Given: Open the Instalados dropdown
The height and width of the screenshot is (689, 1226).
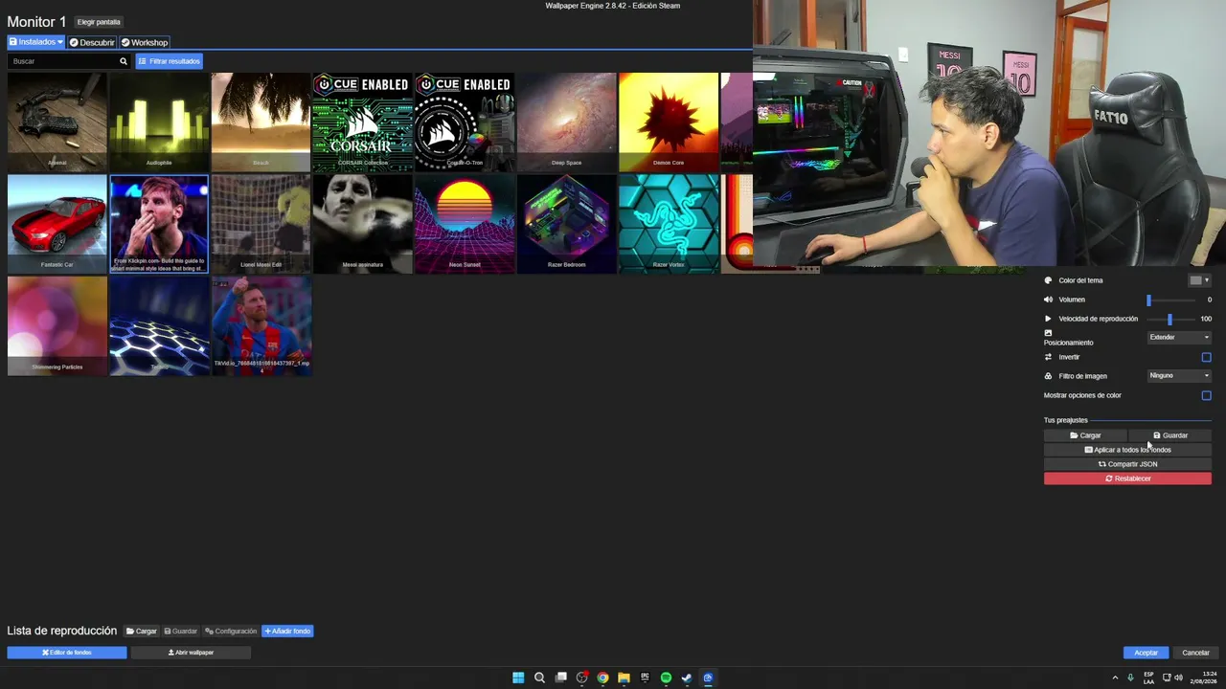Looking at the screenshot, I should click(36, 42).
